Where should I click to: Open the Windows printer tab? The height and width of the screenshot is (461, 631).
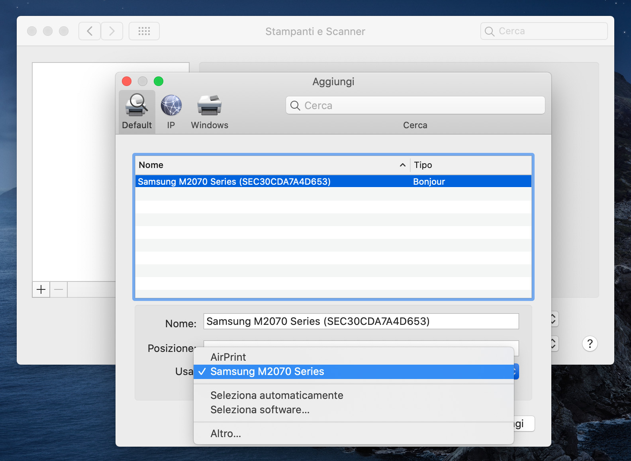pyautogui.click(x=210, y=112)
